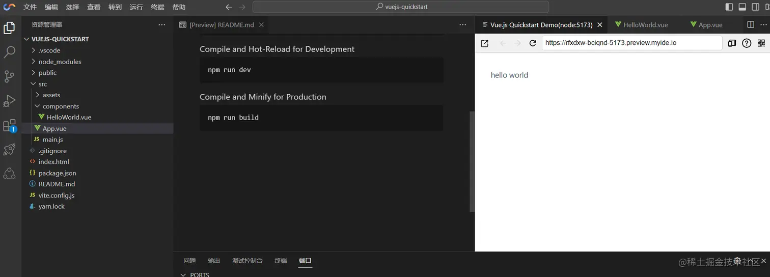Viewport: 770px width, 277px height.
Task: Select App.vue in file tree
Action: 97,128
